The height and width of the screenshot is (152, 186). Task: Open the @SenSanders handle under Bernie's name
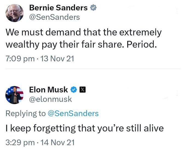point(54,17)
